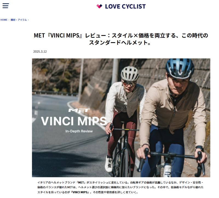Click the pink heart logo icon
219x198 pixels.
tap(99, 6)
